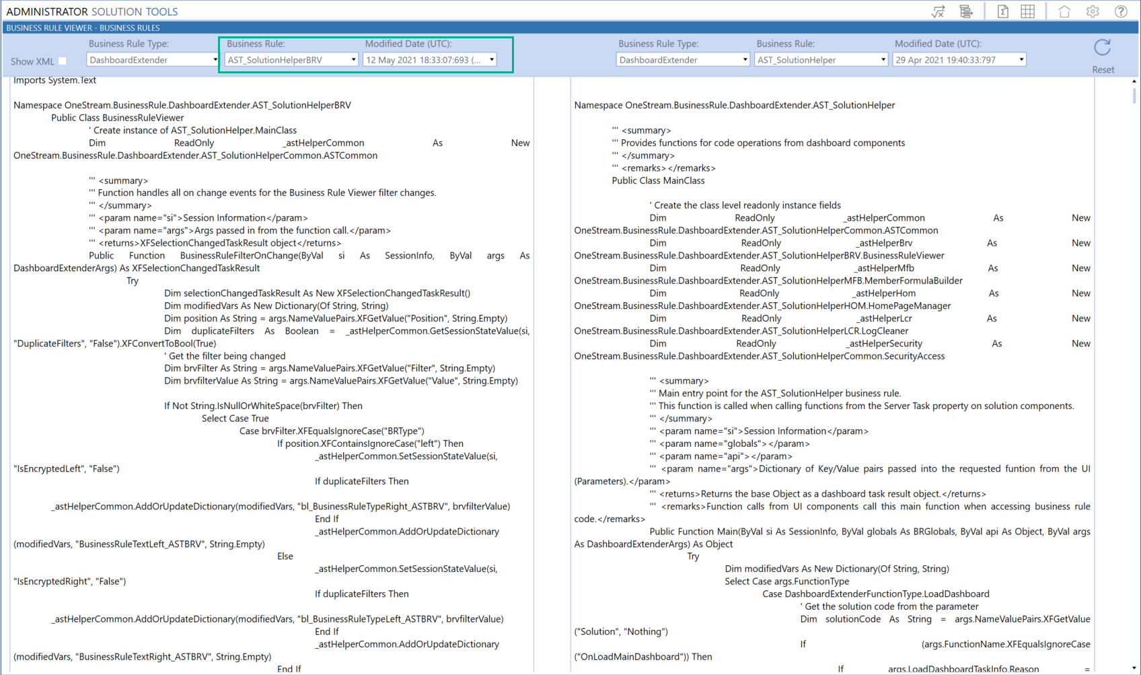Screen dimensions: 1141x675
Task: Click right 'Namespace ...AST_SolutionHelper' line
Action: 735,105
